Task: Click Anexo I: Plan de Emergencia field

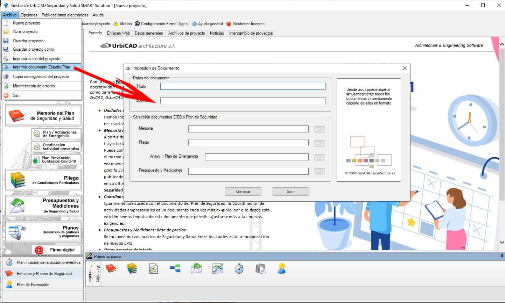Action: [257, 157]
